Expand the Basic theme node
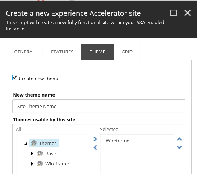This screenshot has width=197, height=174. coord(32,154)
